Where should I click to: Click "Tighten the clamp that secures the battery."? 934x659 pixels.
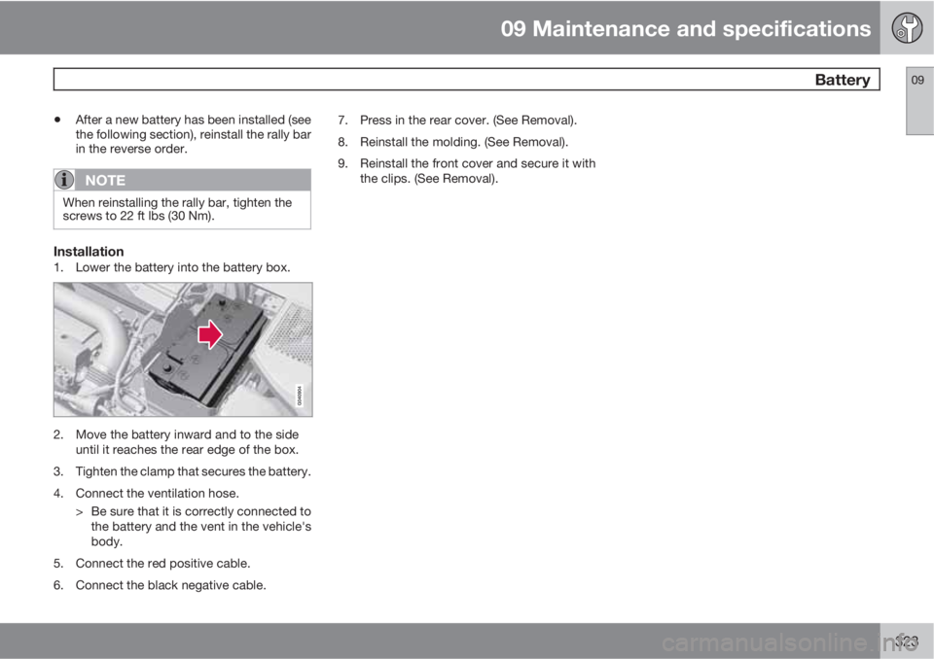pyautogui.click(x=193, y=471)
